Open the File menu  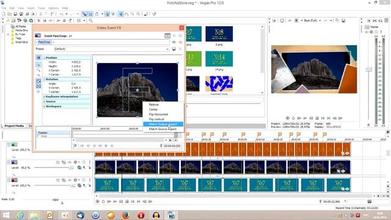tap(4, 8)
